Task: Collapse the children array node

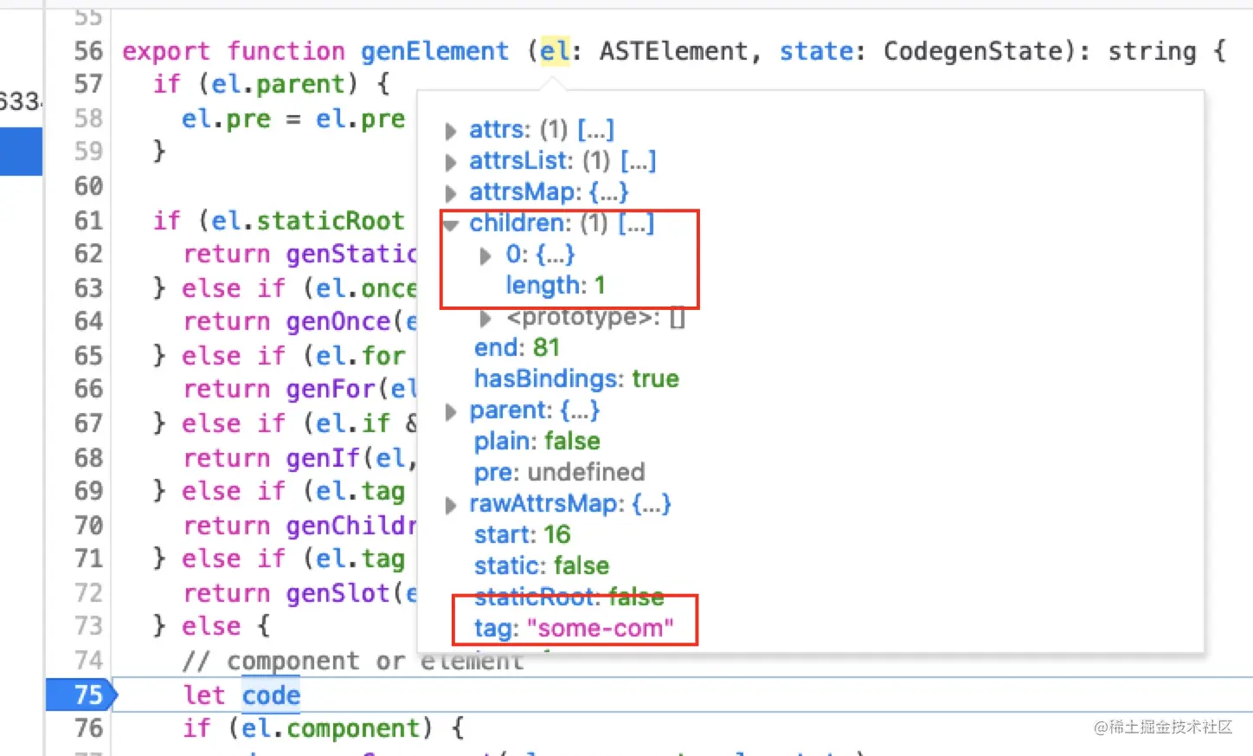Action: 451,224
